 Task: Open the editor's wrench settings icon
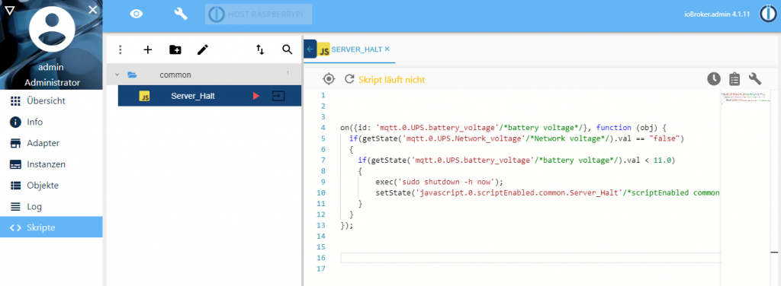pyautogui.click(x=756, y=79)
